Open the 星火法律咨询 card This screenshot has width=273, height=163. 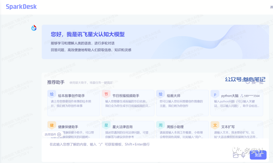pyautogui.click(x=128, y=130)
